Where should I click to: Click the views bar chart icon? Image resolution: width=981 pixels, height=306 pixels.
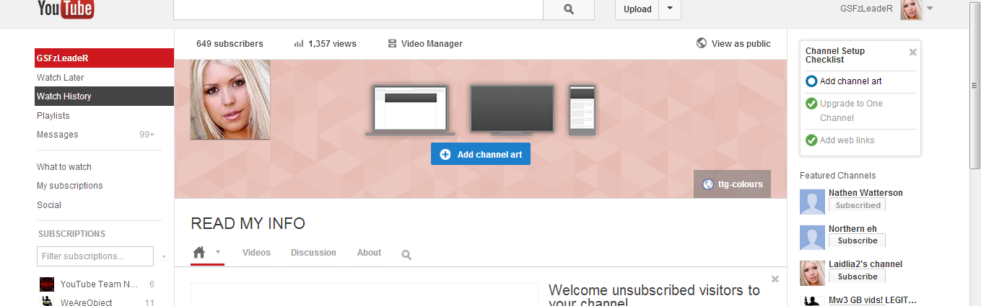299,44
